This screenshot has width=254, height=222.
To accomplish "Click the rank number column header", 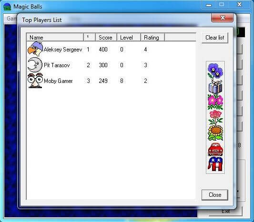I will point(90,38).
